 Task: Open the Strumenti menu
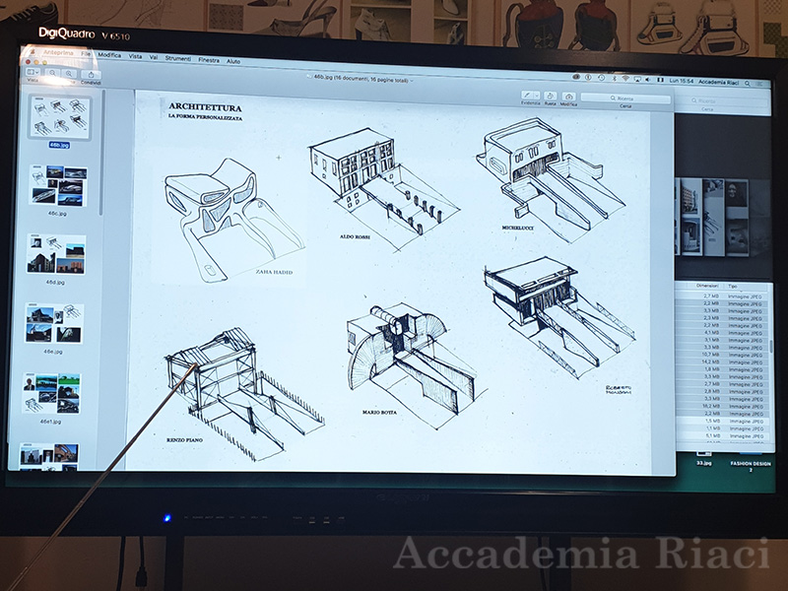[x=178, y=58]
